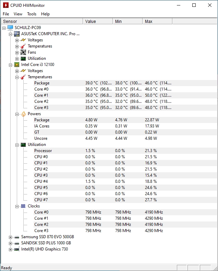Select the GT power row

click(125, 132)
